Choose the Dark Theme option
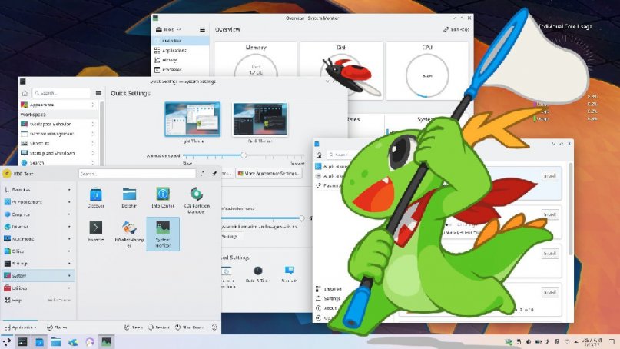620x349 pixels. (260, 121)
